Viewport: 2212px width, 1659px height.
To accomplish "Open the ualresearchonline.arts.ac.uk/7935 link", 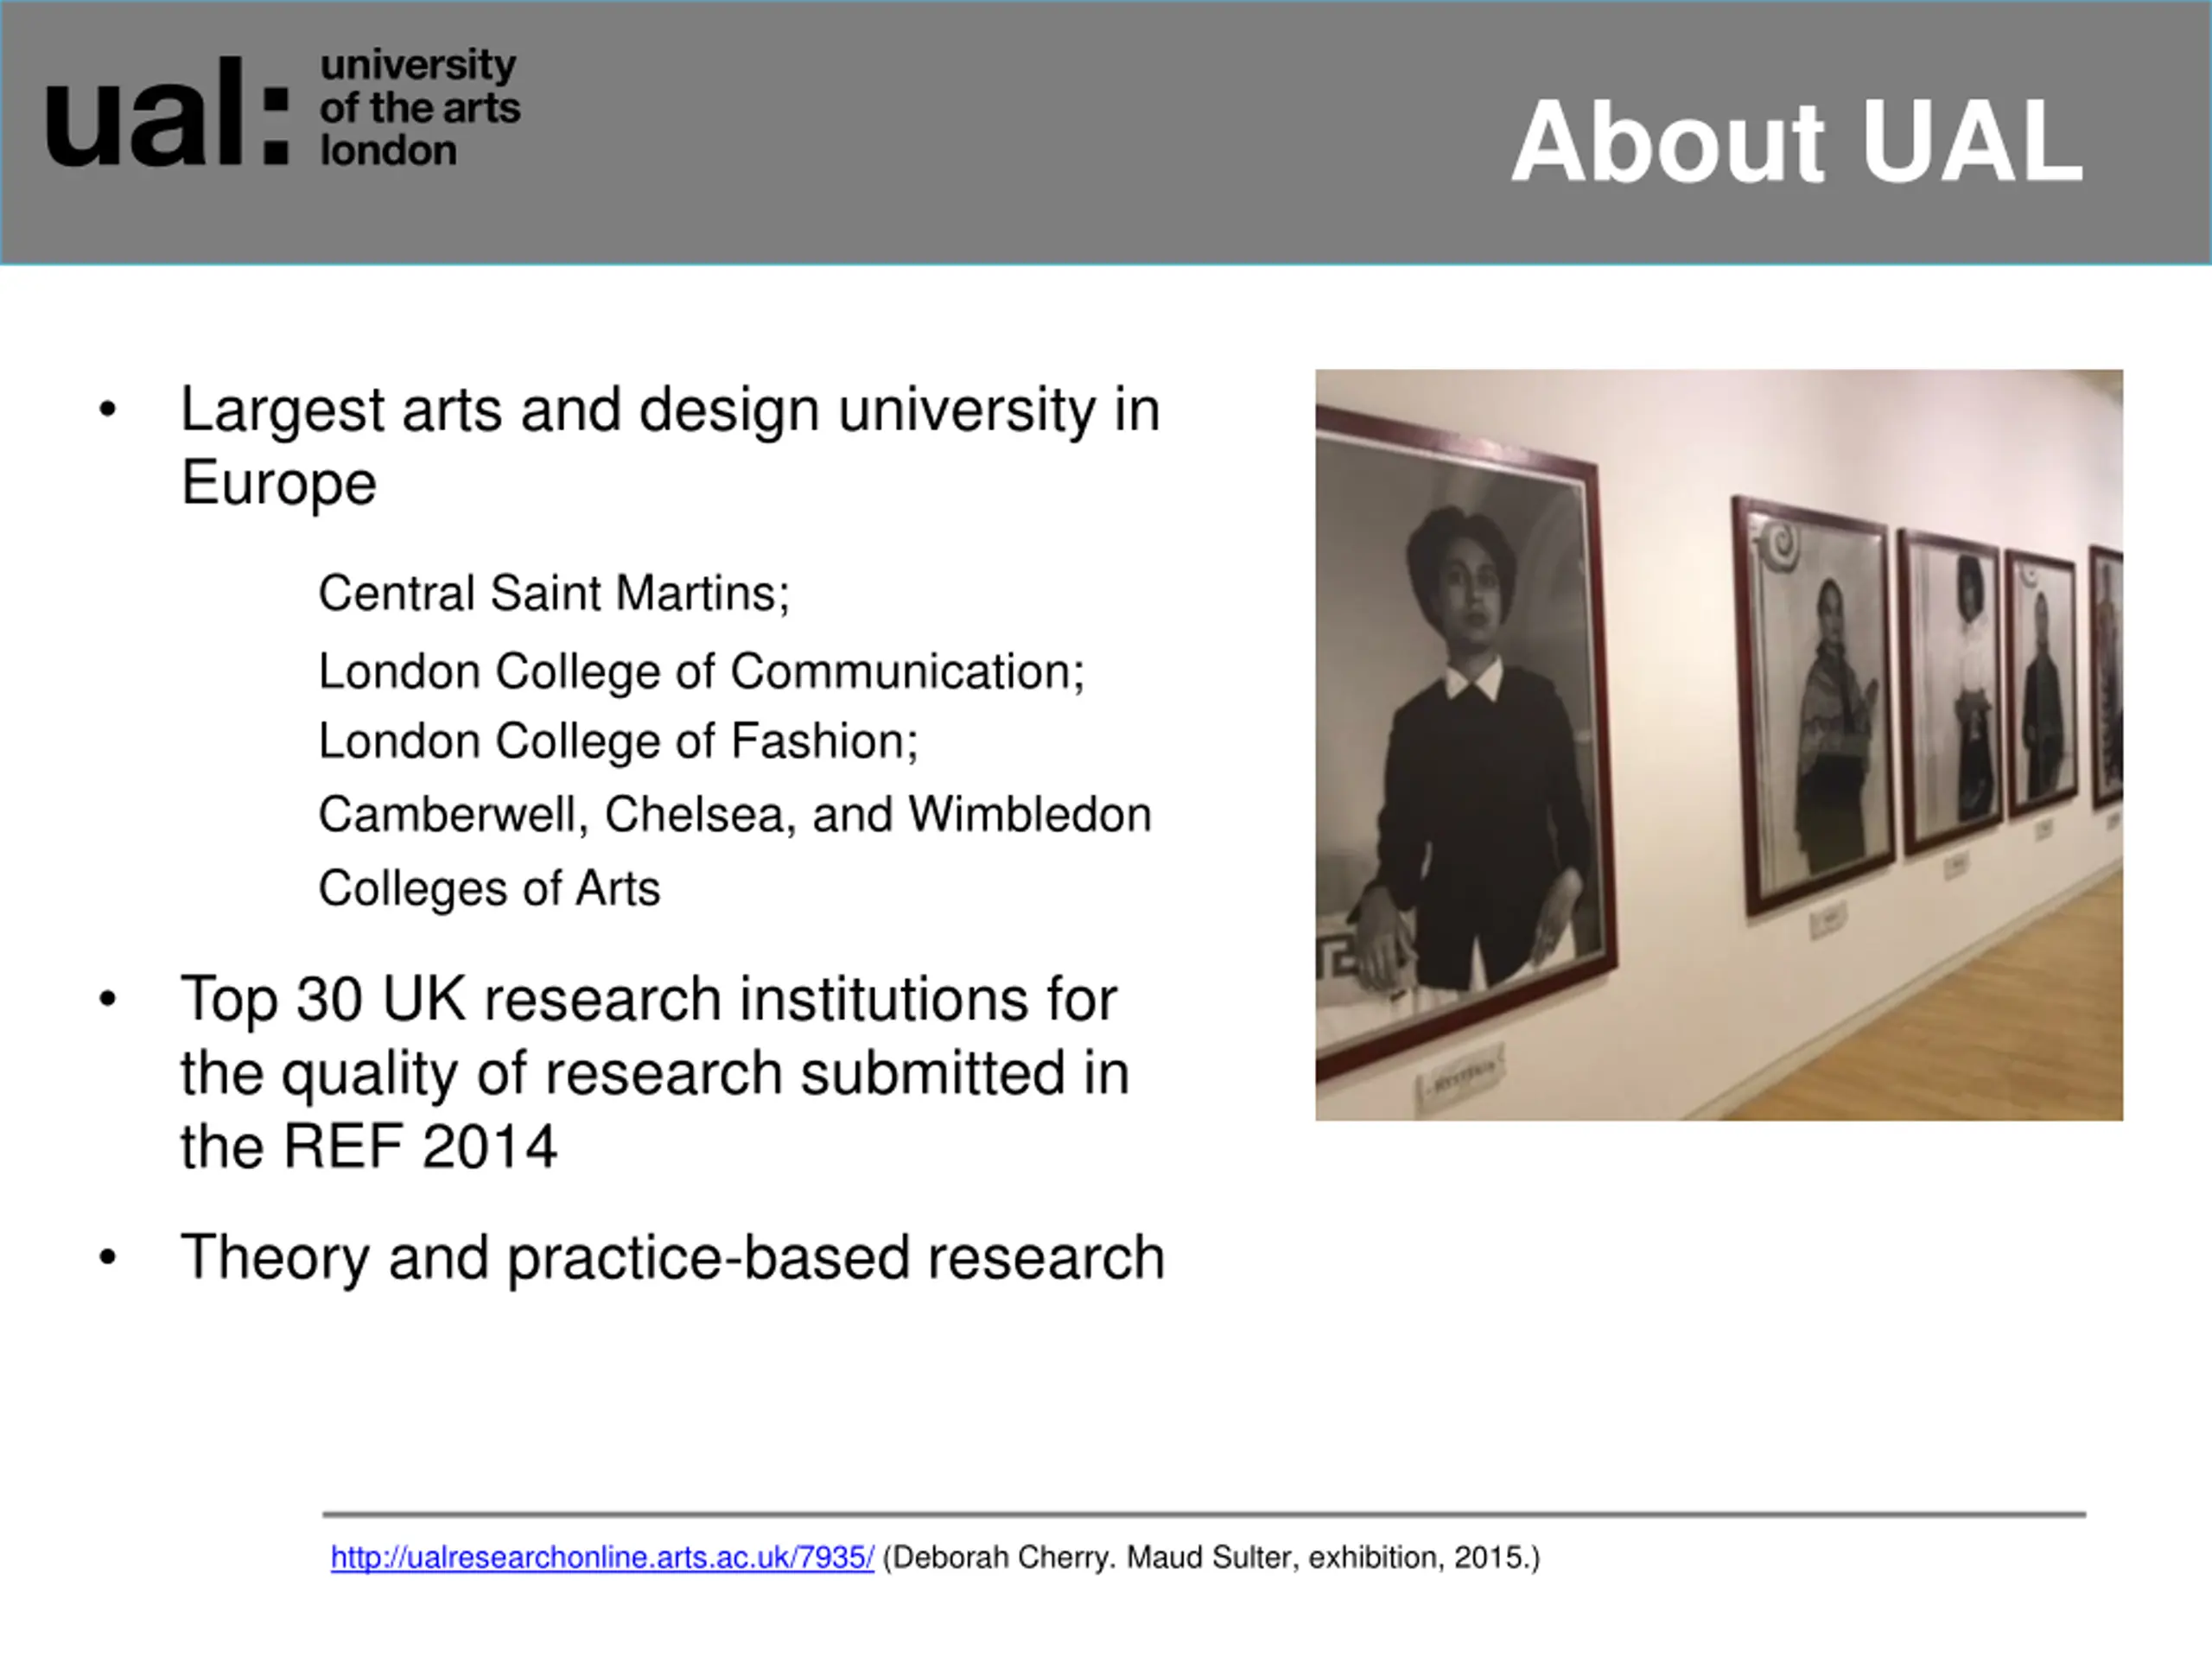I will (x=602, y=1557).
